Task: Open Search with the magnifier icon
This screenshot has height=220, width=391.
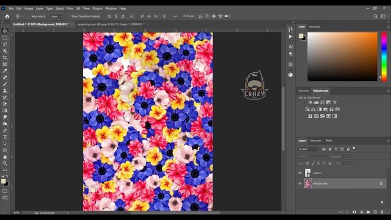Action: (x=375, y=16)
